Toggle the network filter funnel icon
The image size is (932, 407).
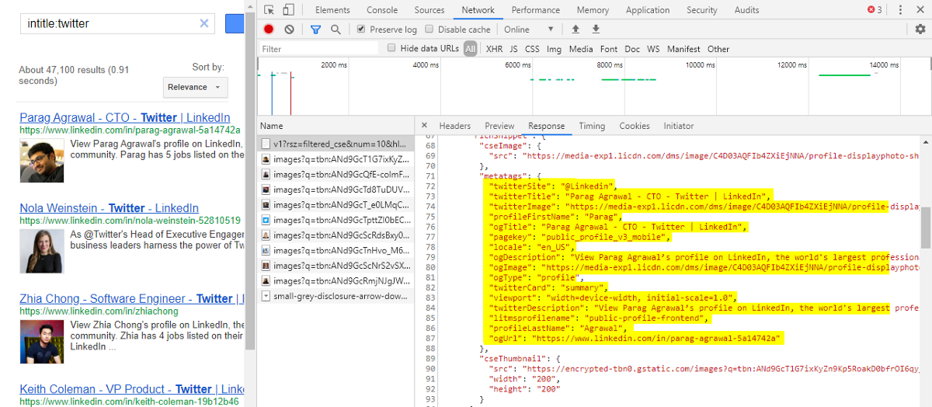[x=315, y=30]
